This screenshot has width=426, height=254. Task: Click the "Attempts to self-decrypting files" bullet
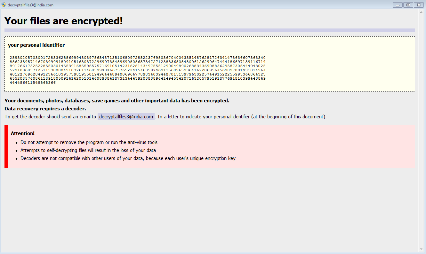[88, 150]
